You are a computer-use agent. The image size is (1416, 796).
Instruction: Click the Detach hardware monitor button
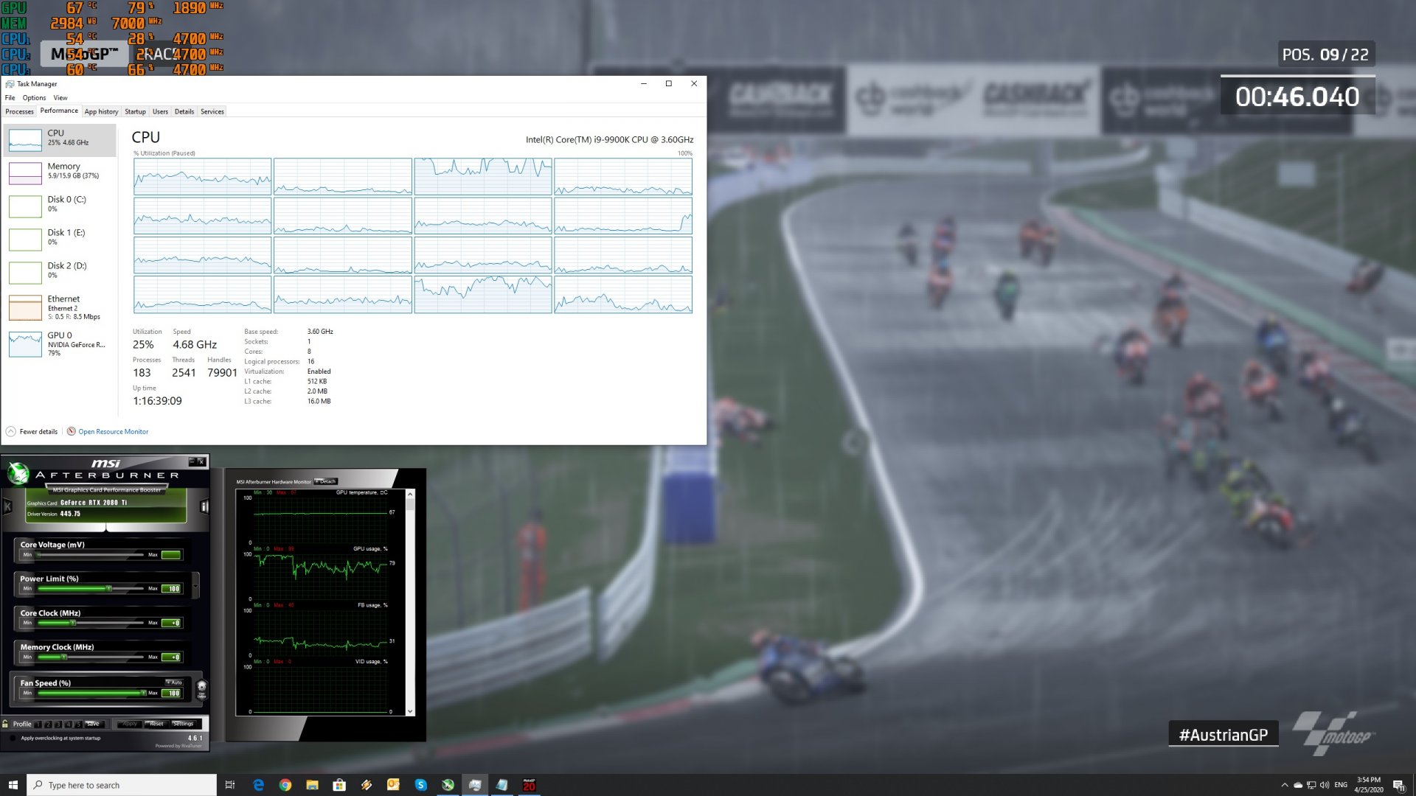tap(327, 481)
